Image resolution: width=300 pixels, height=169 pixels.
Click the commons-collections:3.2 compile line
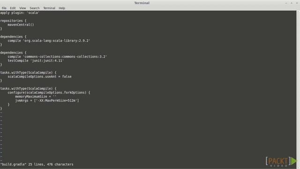pos(57,56)
